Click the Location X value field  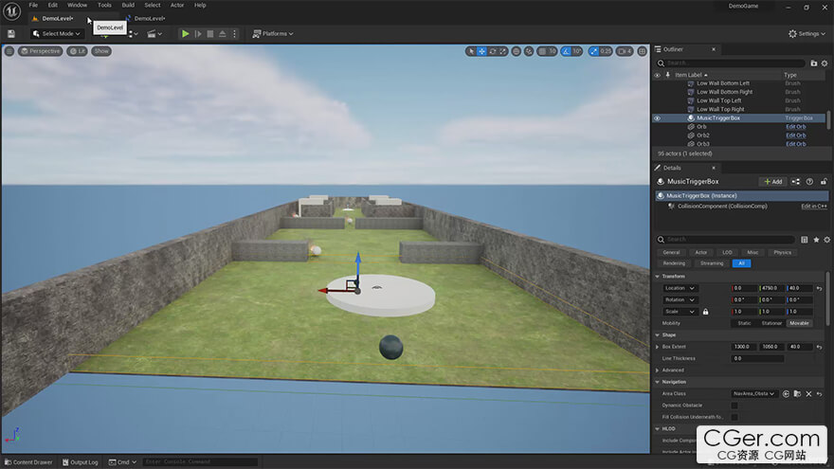[744, 288]
